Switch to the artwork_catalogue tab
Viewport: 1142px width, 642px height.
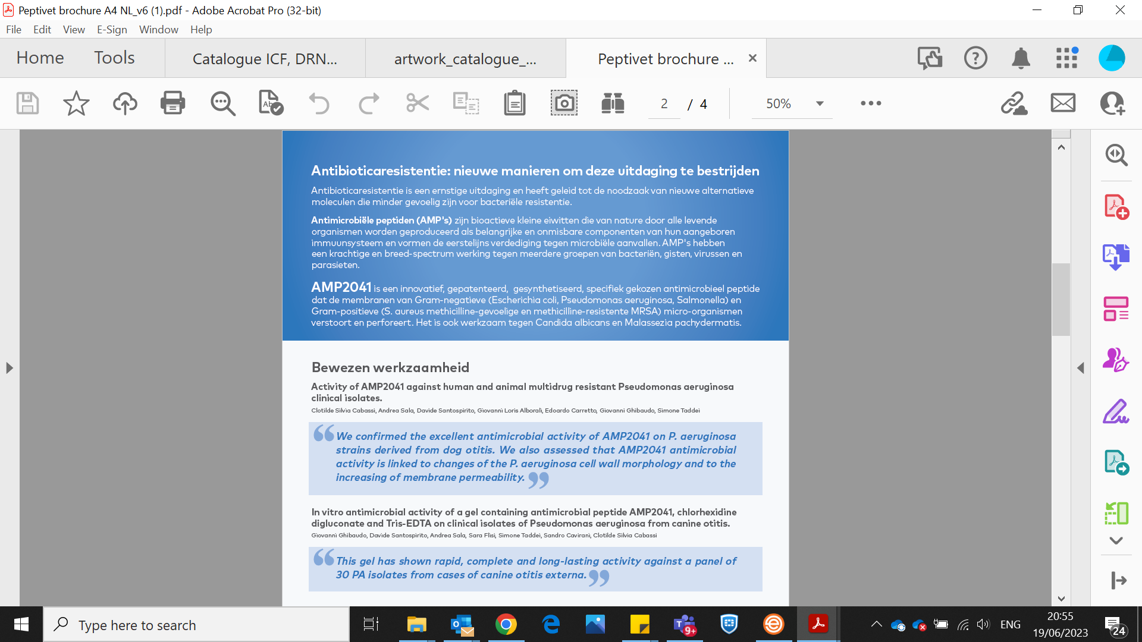465,59
